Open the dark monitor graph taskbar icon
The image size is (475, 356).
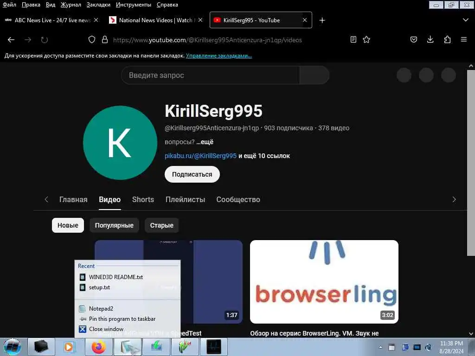214,347
